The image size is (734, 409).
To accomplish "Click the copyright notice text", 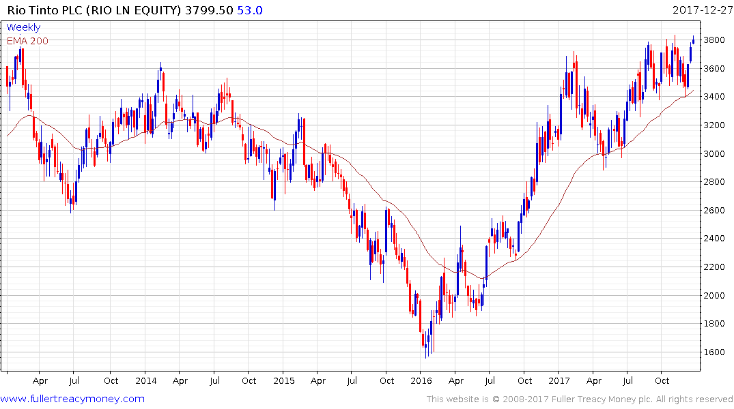I will point(580,399).
